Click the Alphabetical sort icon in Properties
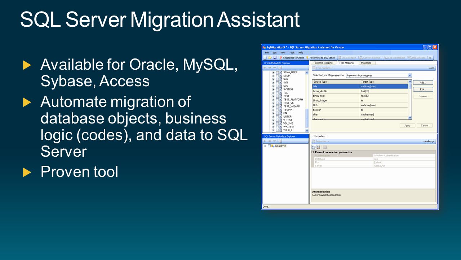The width and height of the screenshot is (461, 260). pos(319,147)
